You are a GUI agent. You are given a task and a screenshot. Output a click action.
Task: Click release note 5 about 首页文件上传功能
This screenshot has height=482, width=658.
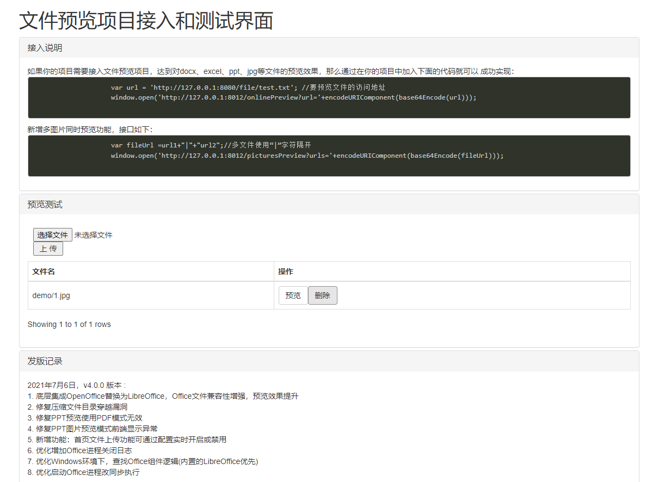pyautogui.click(x=127, y=440)
